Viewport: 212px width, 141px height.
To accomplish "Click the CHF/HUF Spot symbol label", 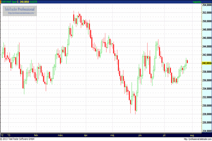I will pyautogui.click(x=7, y=2).
